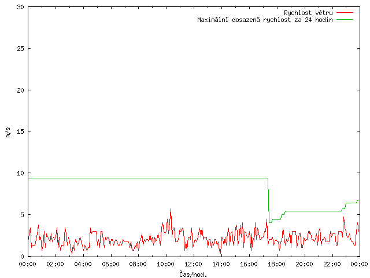Click the x-axis time label 08:00
This screenshot has height=278, width=370.
138,264
